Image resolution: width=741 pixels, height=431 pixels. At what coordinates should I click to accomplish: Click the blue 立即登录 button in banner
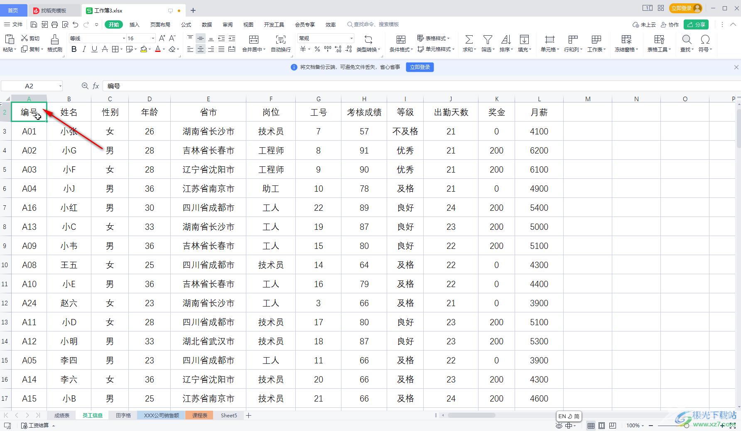pos(420,67)
